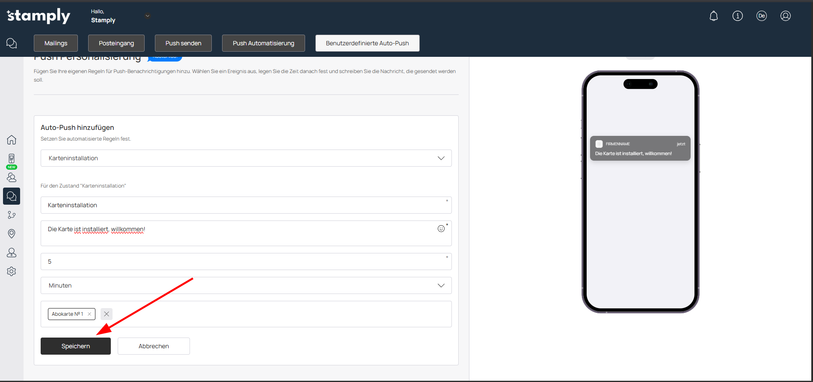Click the Speichern button
Image resolution: width=813 pixels, height=382 pixels.
click(76, 346)
